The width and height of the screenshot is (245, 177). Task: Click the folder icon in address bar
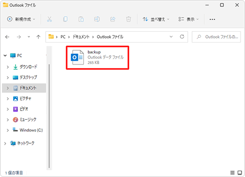tap(51, 37)
